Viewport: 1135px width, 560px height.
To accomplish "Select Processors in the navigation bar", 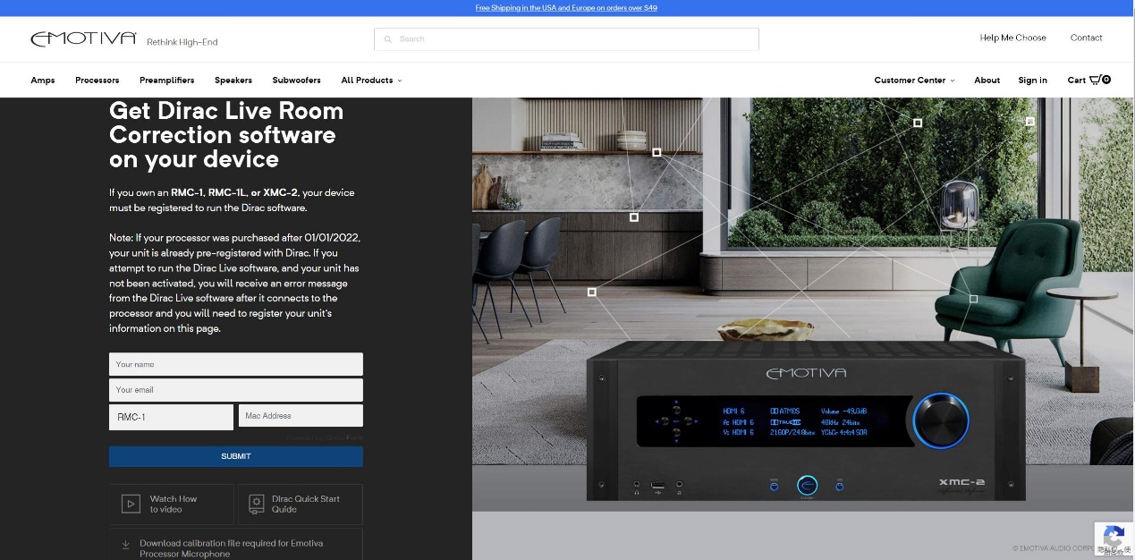I will [x=97, y=81].
